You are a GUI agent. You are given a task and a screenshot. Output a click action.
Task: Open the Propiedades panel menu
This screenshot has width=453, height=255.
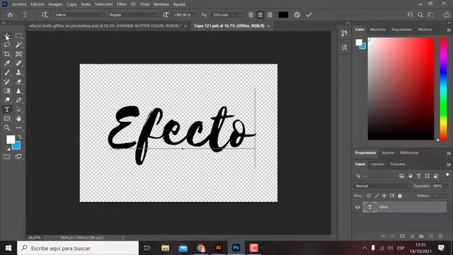click(x=449, y=153)
